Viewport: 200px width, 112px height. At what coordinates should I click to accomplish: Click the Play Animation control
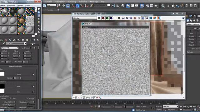coord(187,106)
